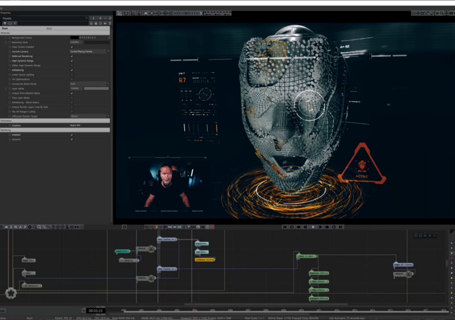Click the clock icon beside the filter
The width and height of the screenshot is (455, 320).
pos(10,23)
